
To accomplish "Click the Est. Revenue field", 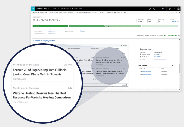I will click(151, 20).
